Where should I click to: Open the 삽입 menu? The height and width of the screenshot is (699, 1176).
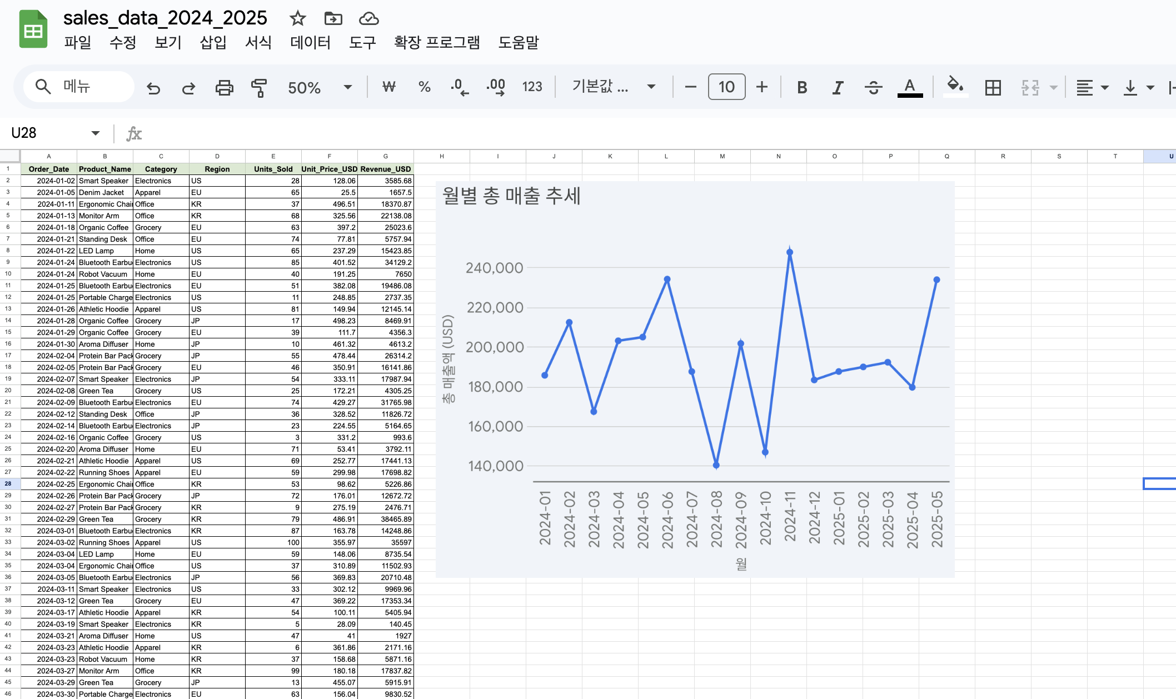pos(213,43)
